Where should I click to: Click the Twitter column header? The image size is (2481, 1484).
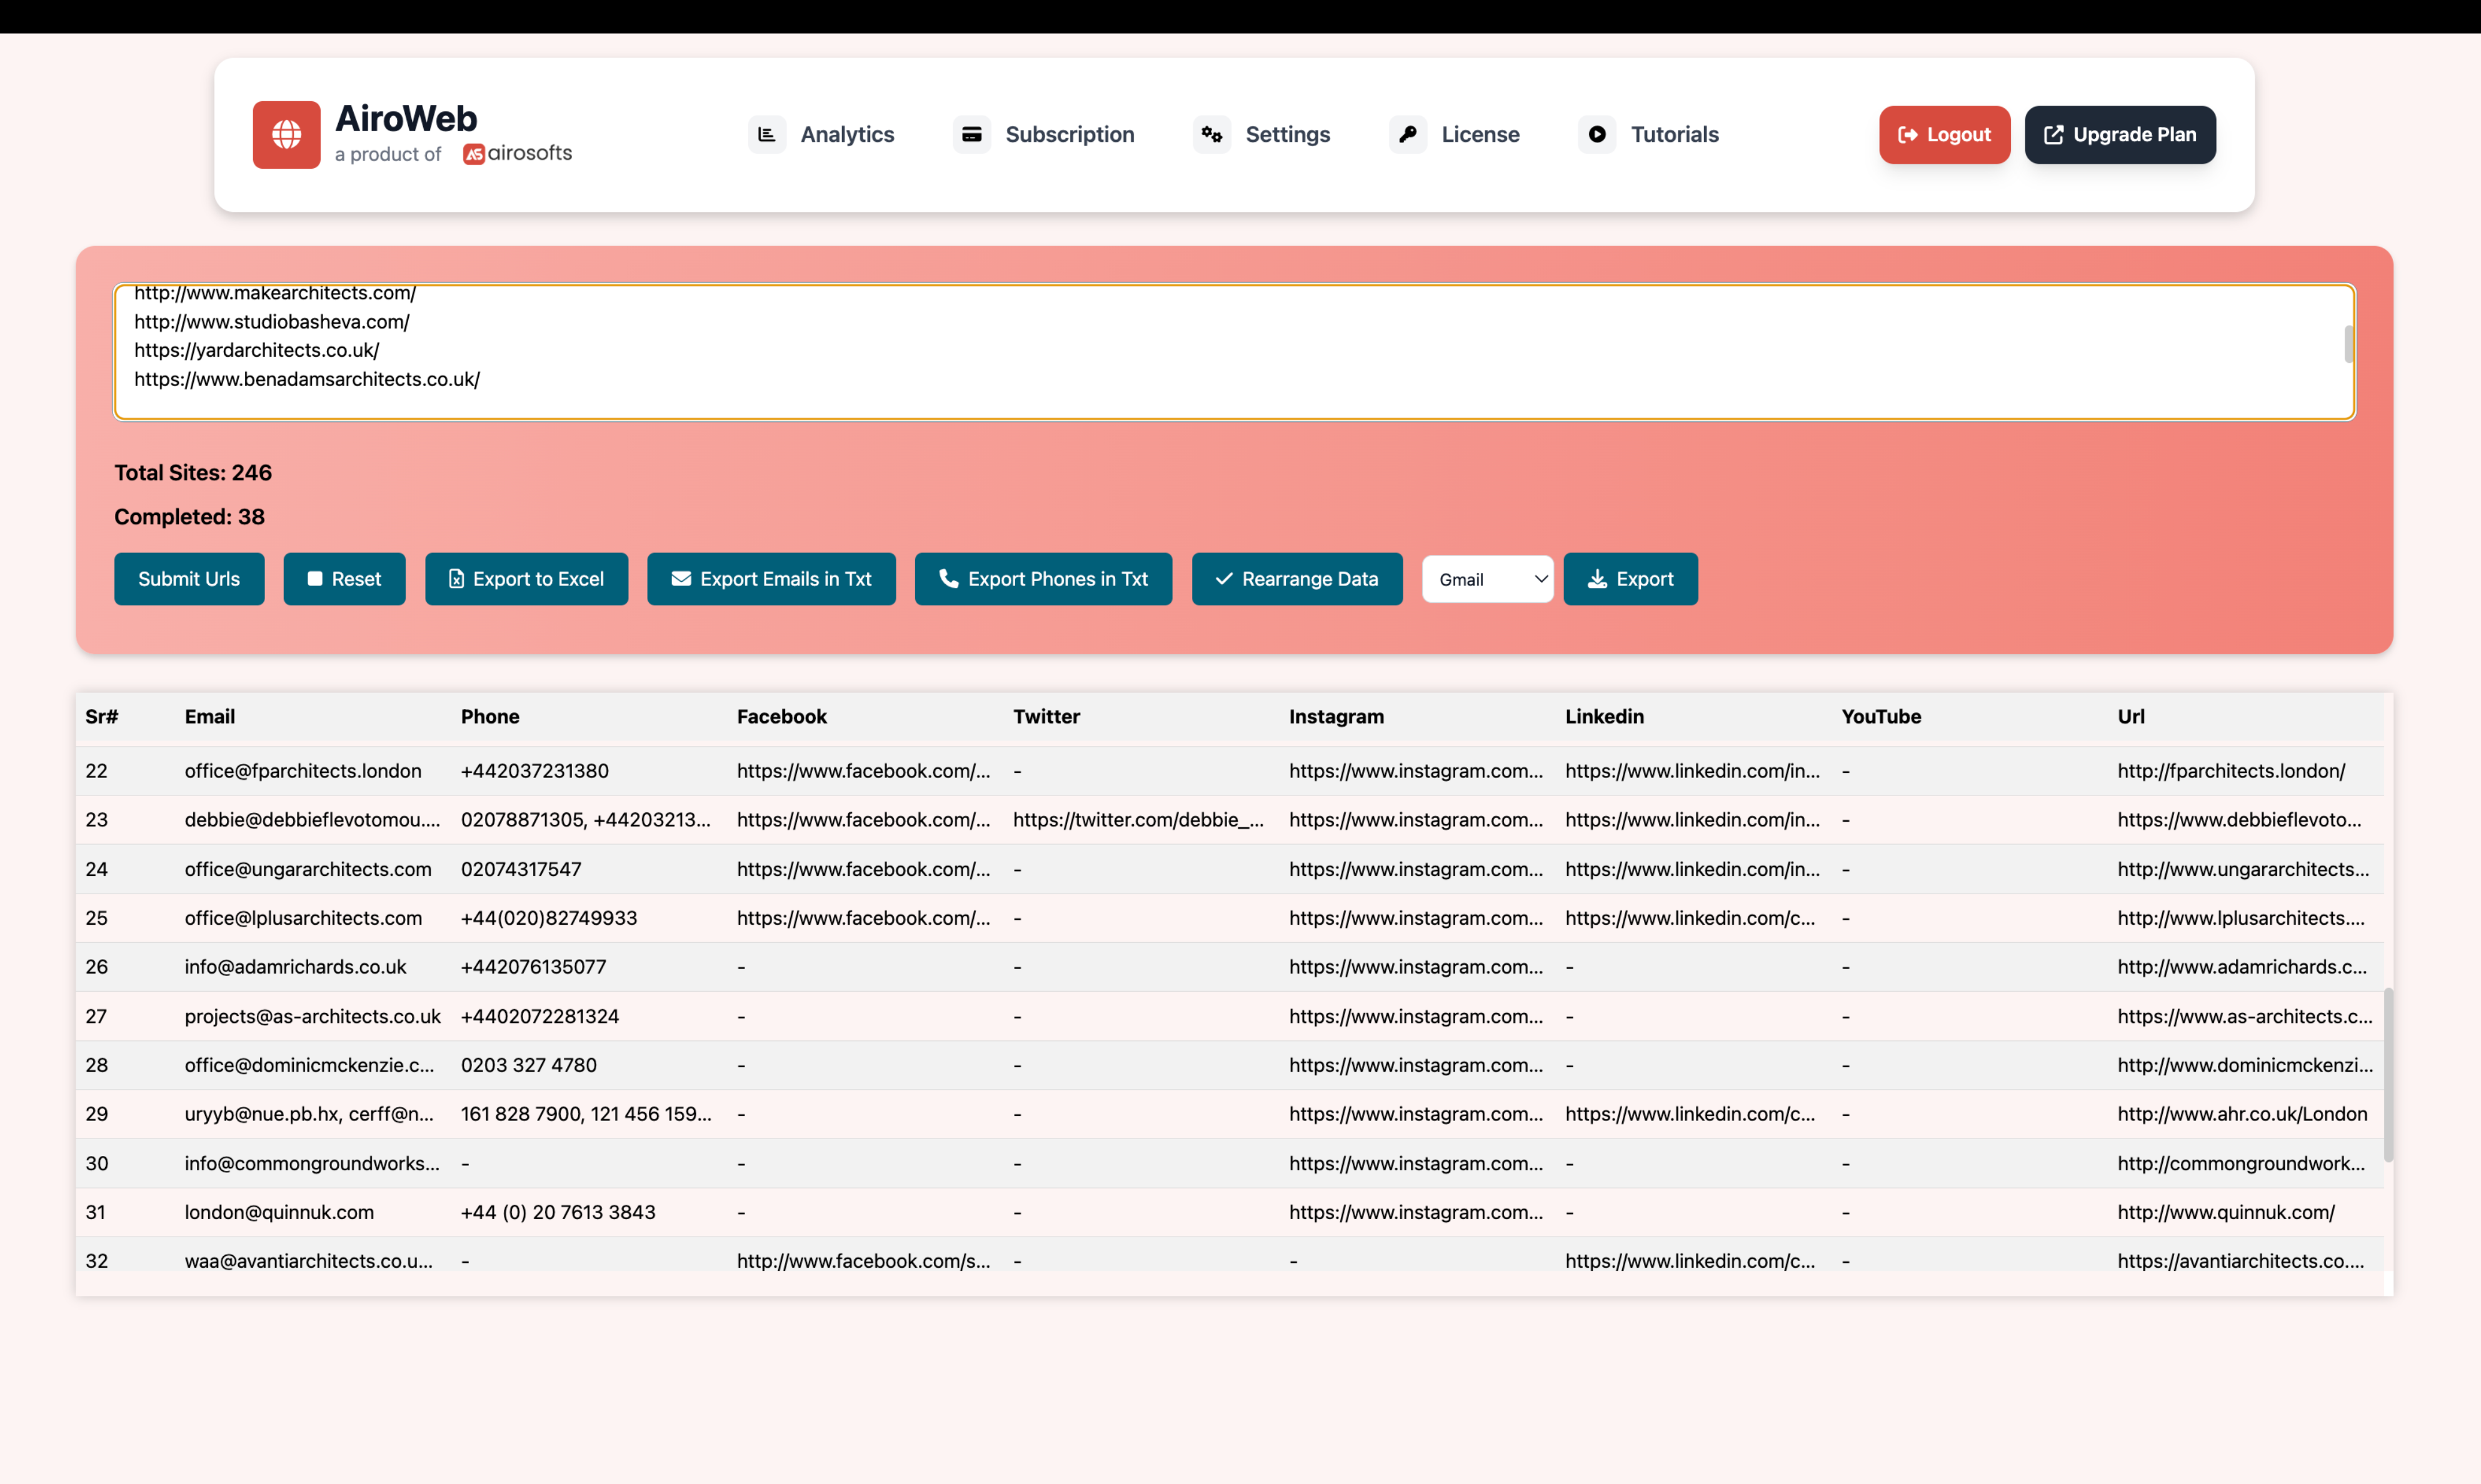(x=1046, y=716)
